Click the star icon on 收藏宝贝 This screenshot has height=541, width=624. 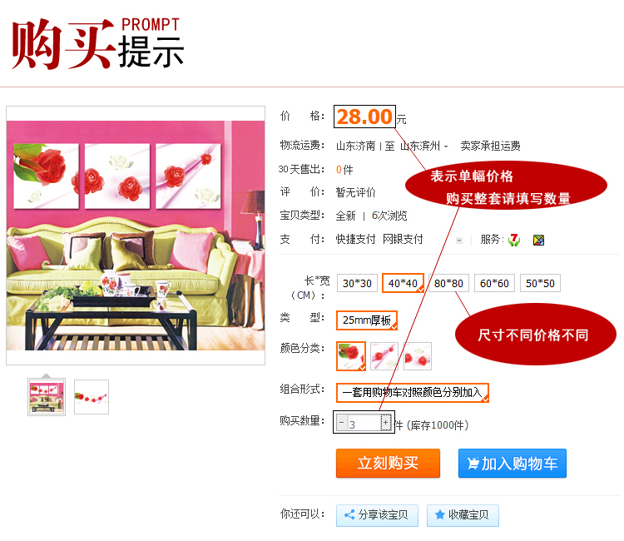(x=440, y=514)
